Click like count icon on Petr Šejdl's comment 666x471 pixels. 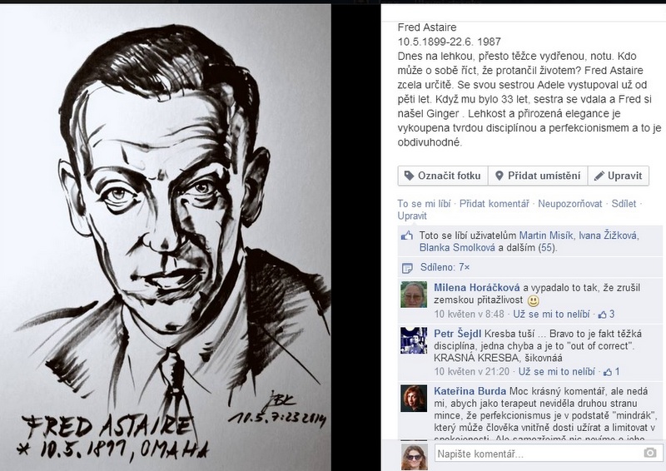click(608, 372)
